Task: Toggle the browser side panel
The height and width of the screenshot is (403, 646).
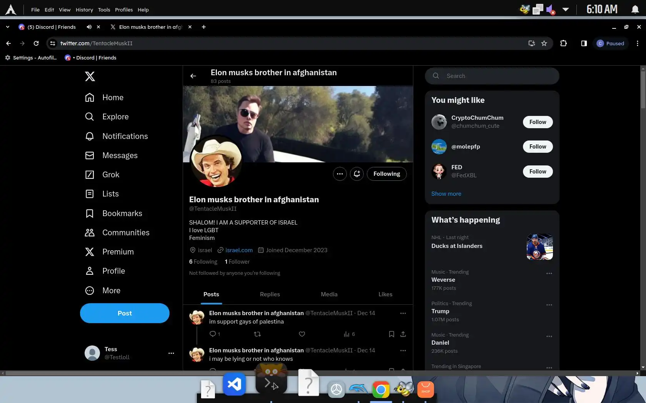Action: click(584, 43)
